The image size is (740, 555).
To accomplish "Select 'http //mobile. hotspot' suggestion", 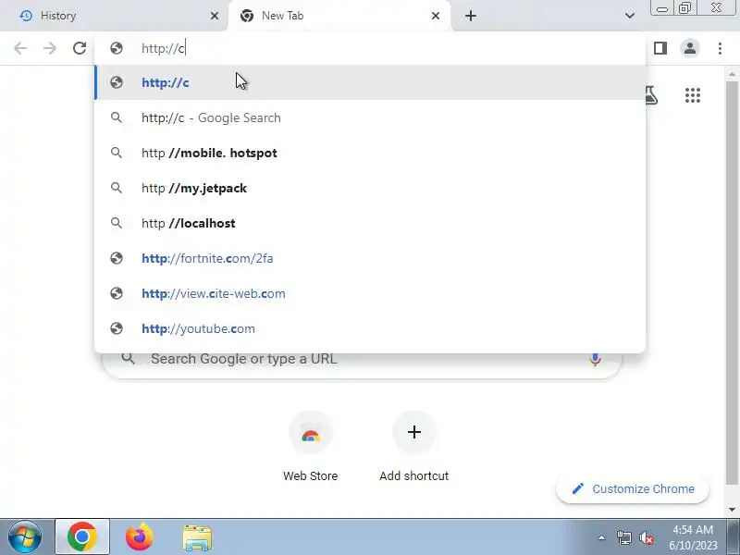I will (370, 153).
